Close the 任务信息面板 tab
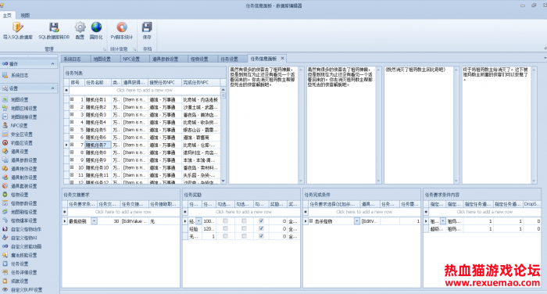Viewport: 547px width, 294px height. click(283, 59)
